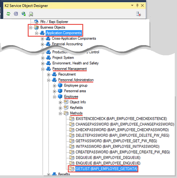Click the fourth toolbar icon with document
177x178 pixels.
pos(31,14)
